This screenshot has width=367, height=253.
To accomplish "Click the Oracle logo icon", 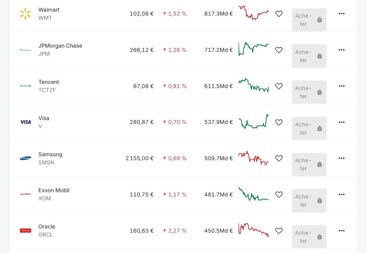I will tap(25, 230).
